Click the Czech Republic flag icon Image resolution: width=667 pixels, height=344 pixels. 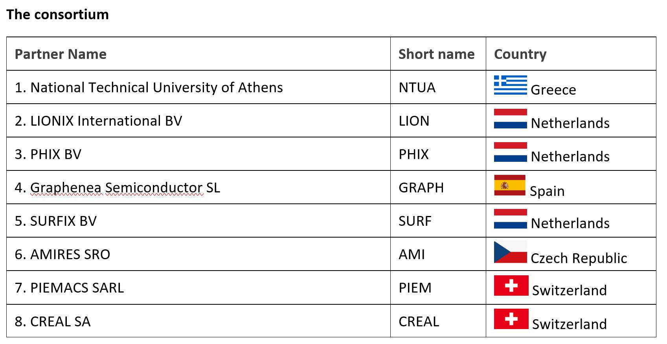pos(510,252)
